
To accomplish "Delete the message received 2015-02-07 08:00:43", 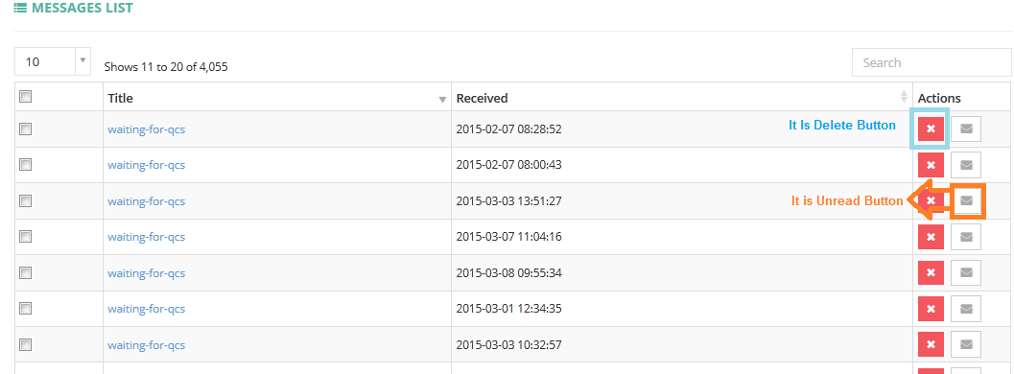I will 931,165.
